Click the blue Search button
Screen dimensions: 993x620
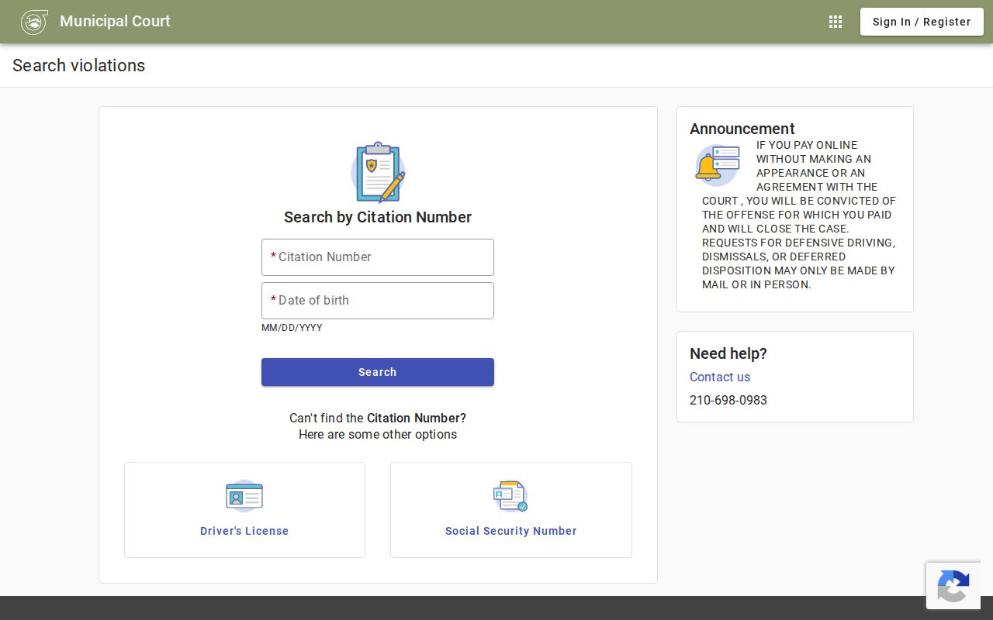pos(378,372)
